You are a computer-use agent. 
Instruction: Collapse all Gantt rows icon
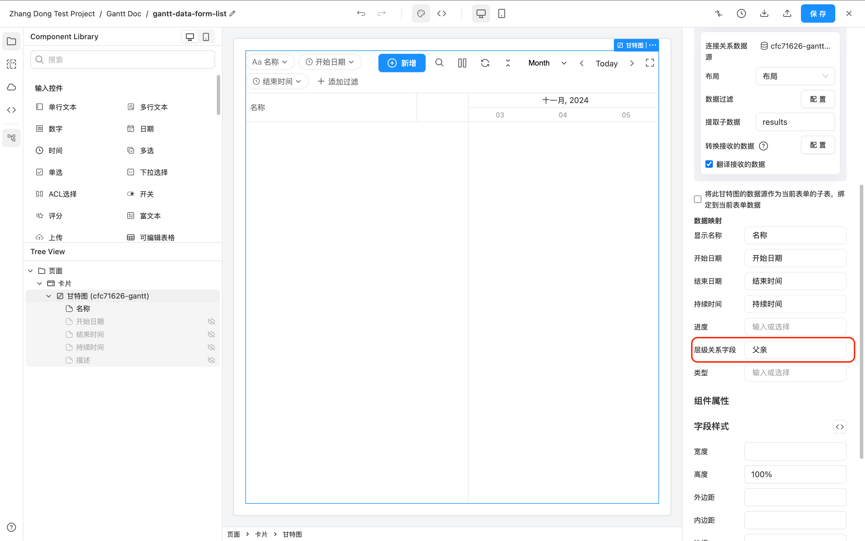click(508, 63)
